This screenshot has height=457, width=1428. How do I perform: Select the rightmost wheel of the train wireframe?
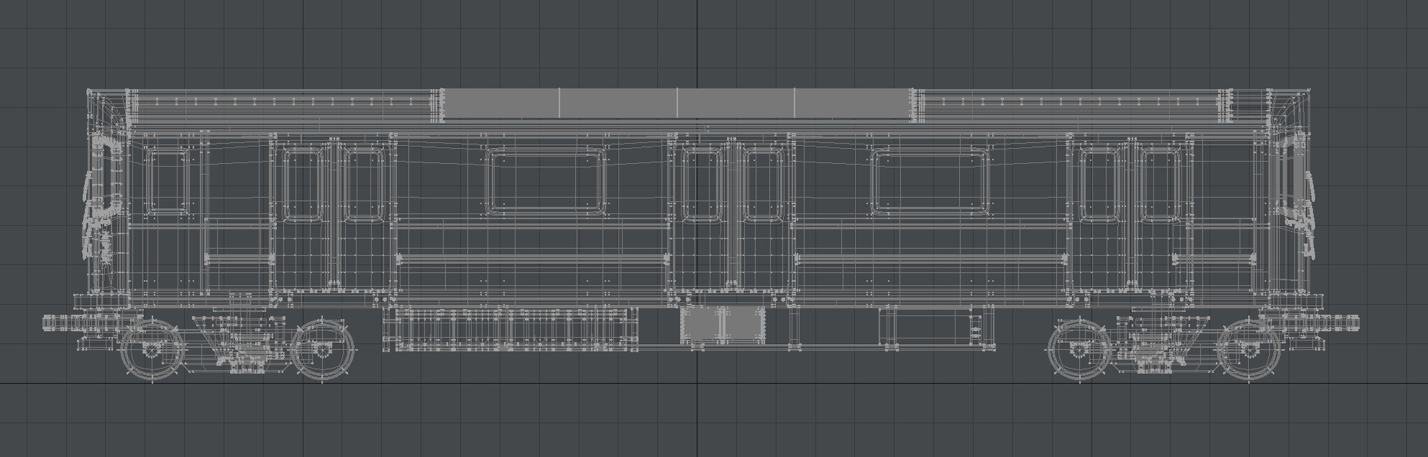1250,351
